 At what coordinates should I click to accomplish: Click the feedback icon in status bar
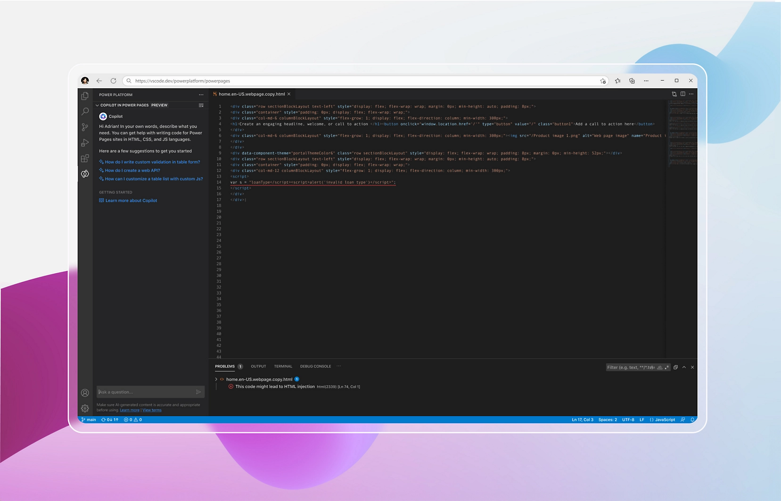pos(682,420)
